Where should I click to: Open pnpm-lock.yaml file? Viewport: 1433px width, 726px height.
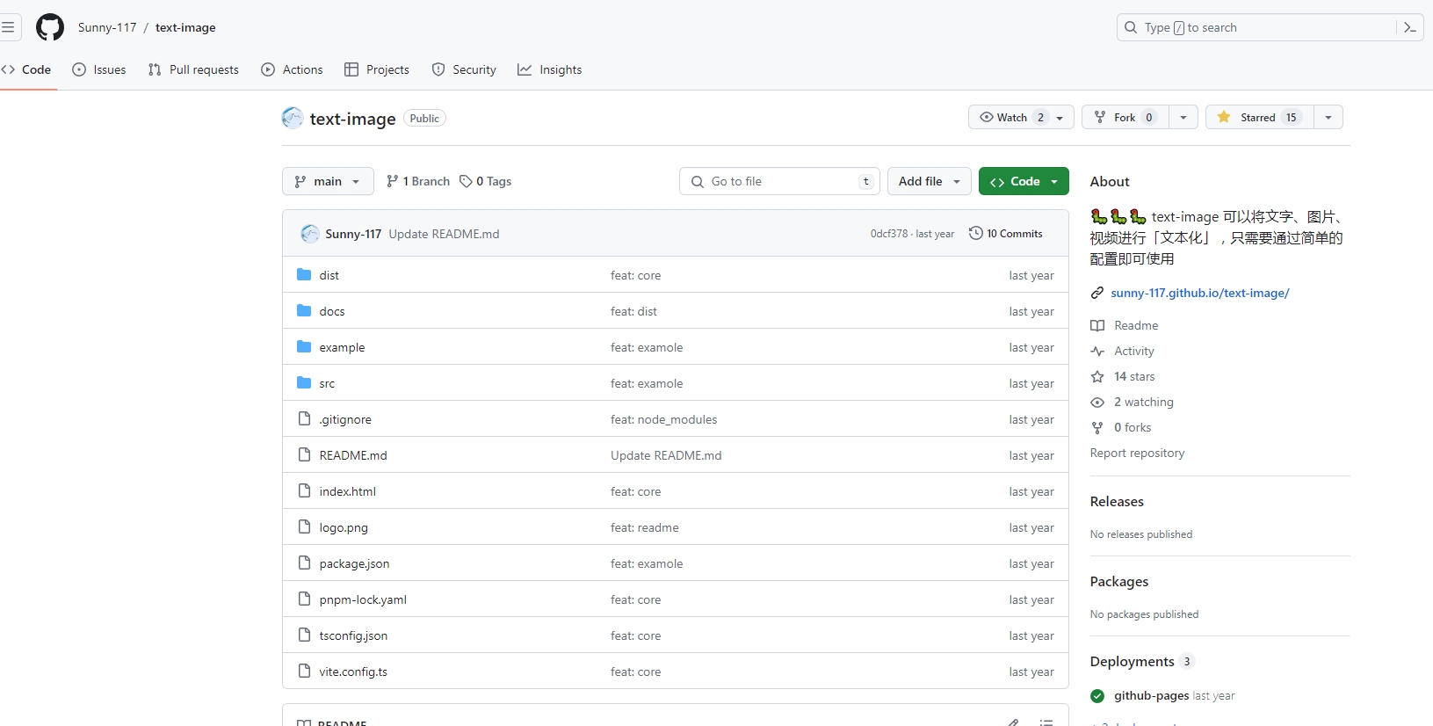(363, 599)
